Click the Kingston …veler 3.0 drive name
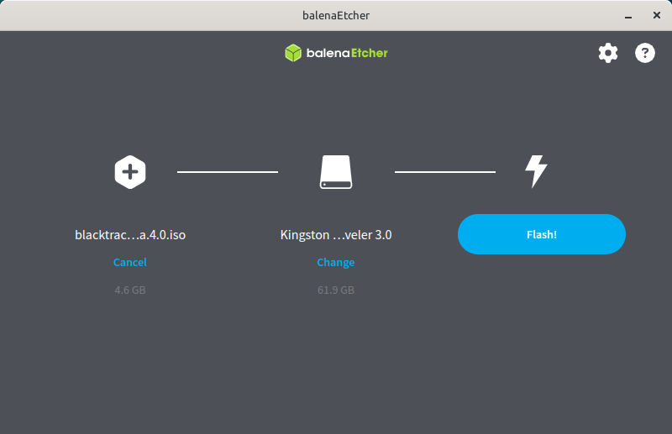Viewport: 672px width, 434px height. [336, 235]
